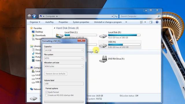
Task: Click Uninstall or change a program
Action: (x=108, y=22)
